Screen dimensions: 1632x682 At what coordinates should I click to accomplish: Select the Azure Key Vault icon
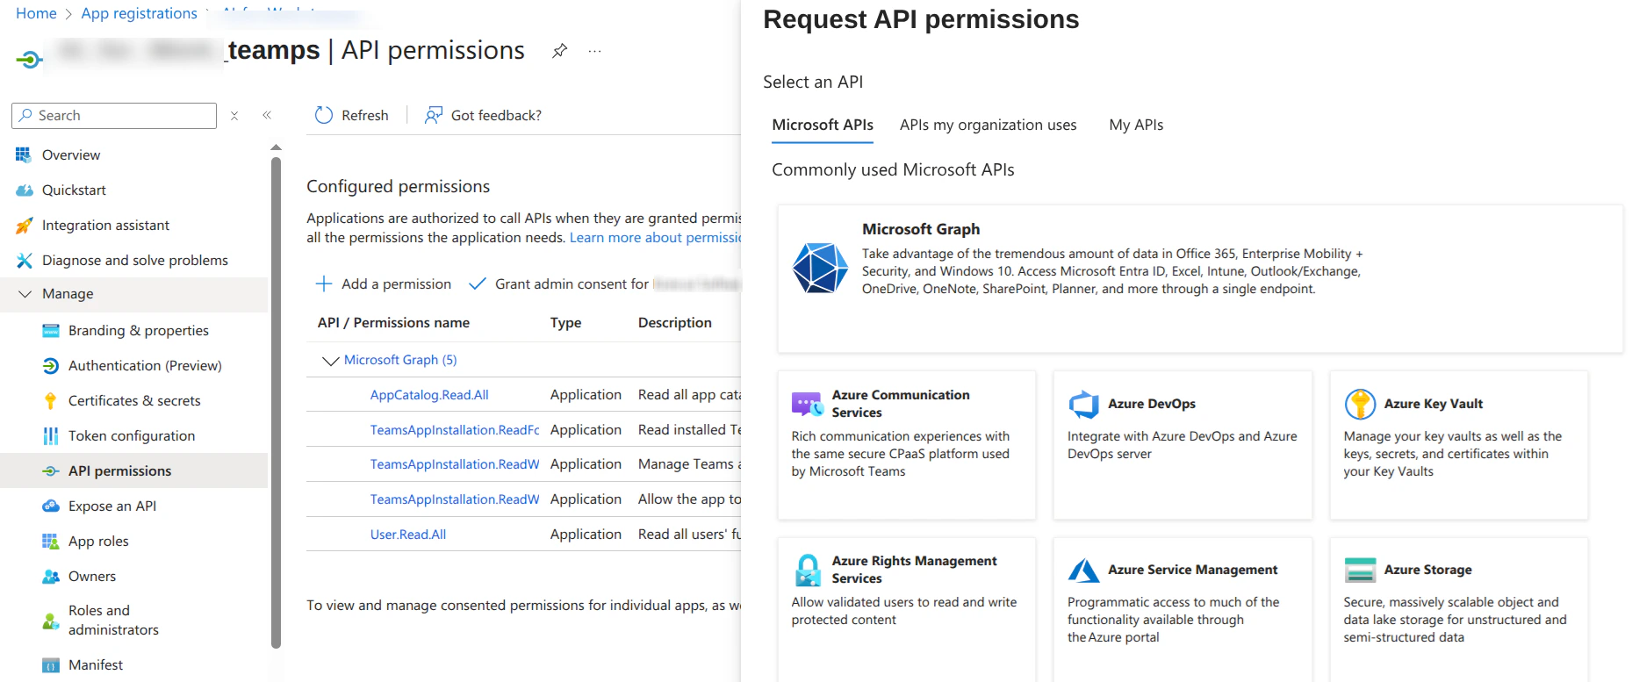1360,404
